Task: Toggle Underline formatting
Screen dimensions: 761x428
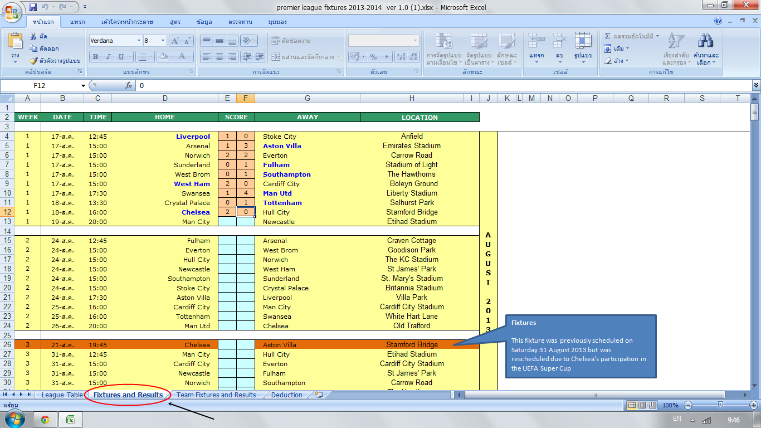Action: pos(120,56)
